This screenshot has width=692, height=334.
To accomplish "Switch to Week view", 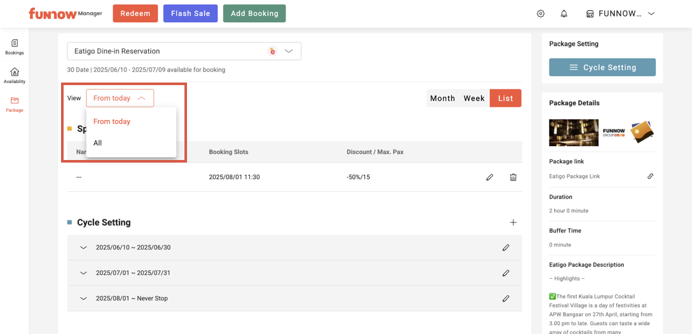I will pos(474,98).
